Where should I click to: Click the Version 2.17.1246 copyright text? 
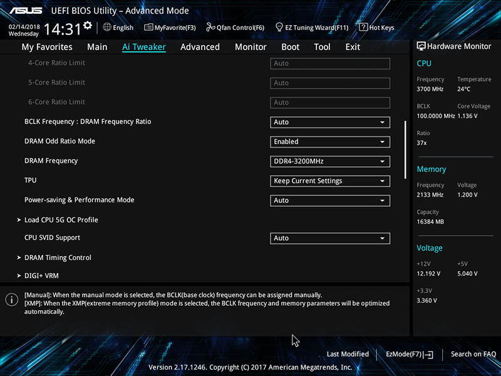click(250, 367)
